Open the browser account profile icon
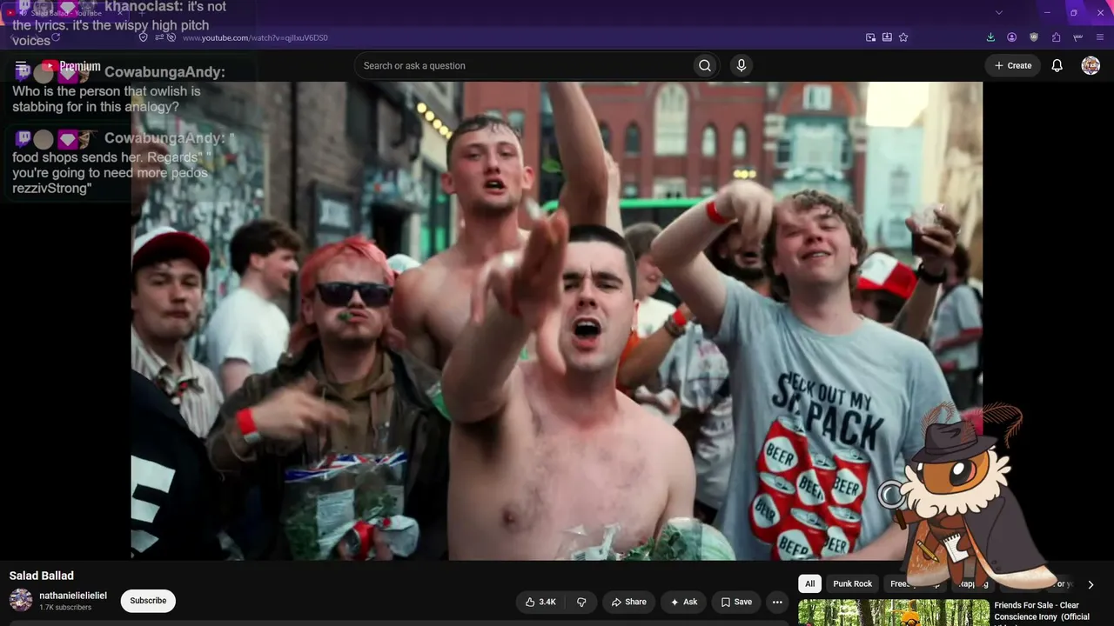This screenshot has width=1114, height=626. [1012, 37]
